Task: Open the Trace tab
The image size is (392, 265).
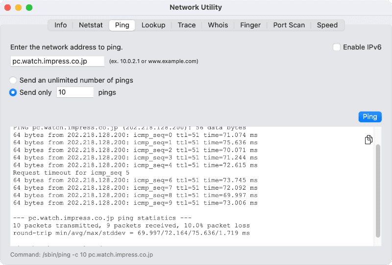Action: coord(187,25)
